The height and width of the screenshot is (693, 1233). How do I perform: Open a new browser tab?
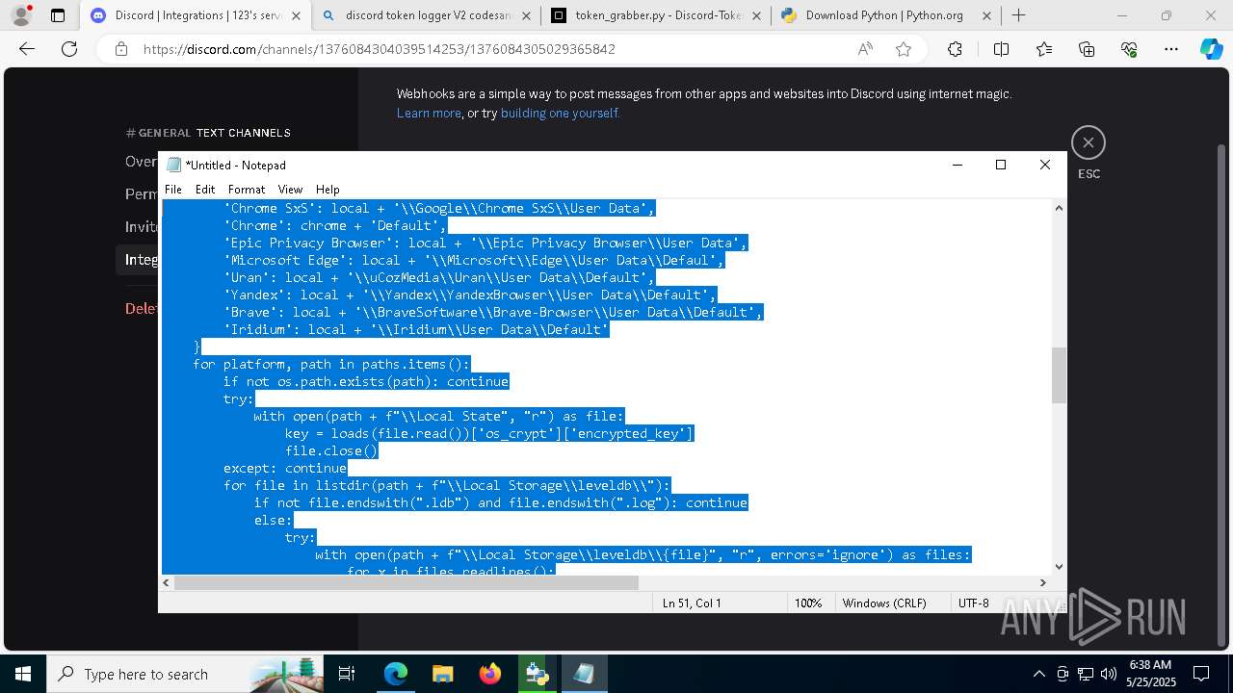point(1018,15)
